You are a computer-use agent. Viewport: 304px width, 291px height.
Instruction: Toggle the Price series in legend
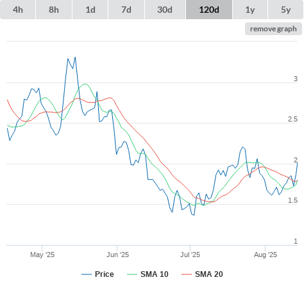click(105, 274)
